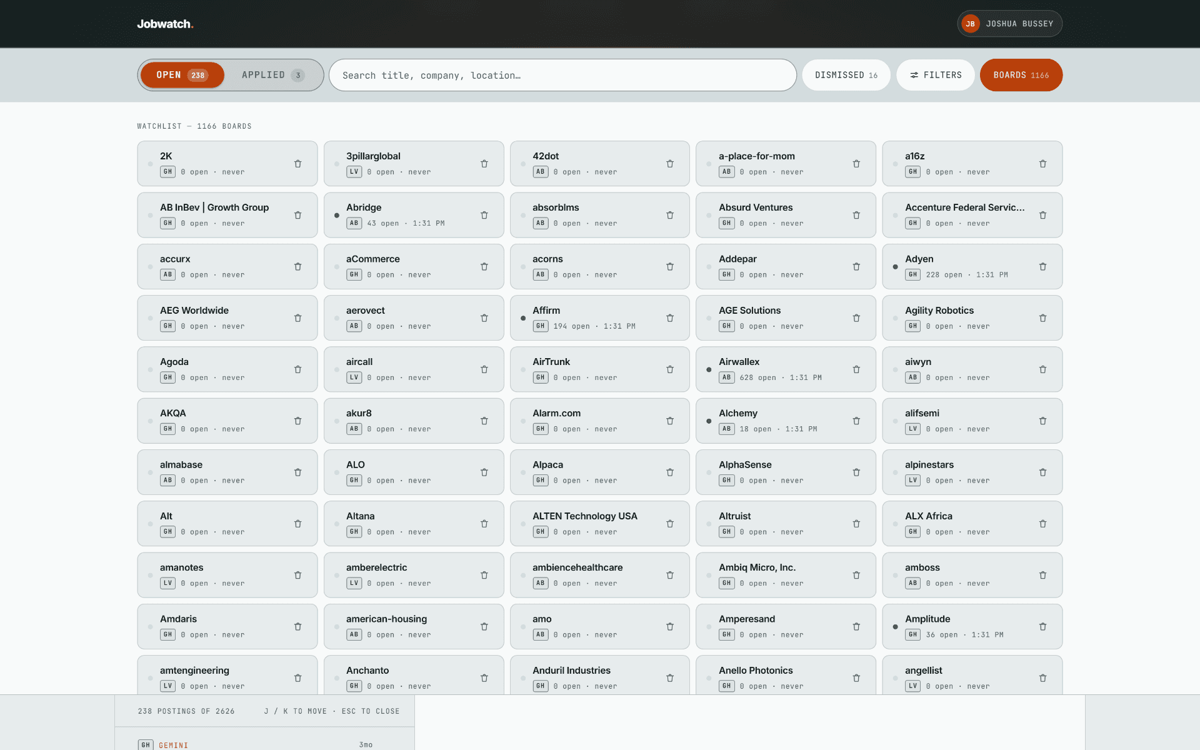Click the AB badge on amboss card
This screenshot has width=1200, height=750.
(912, 583)
